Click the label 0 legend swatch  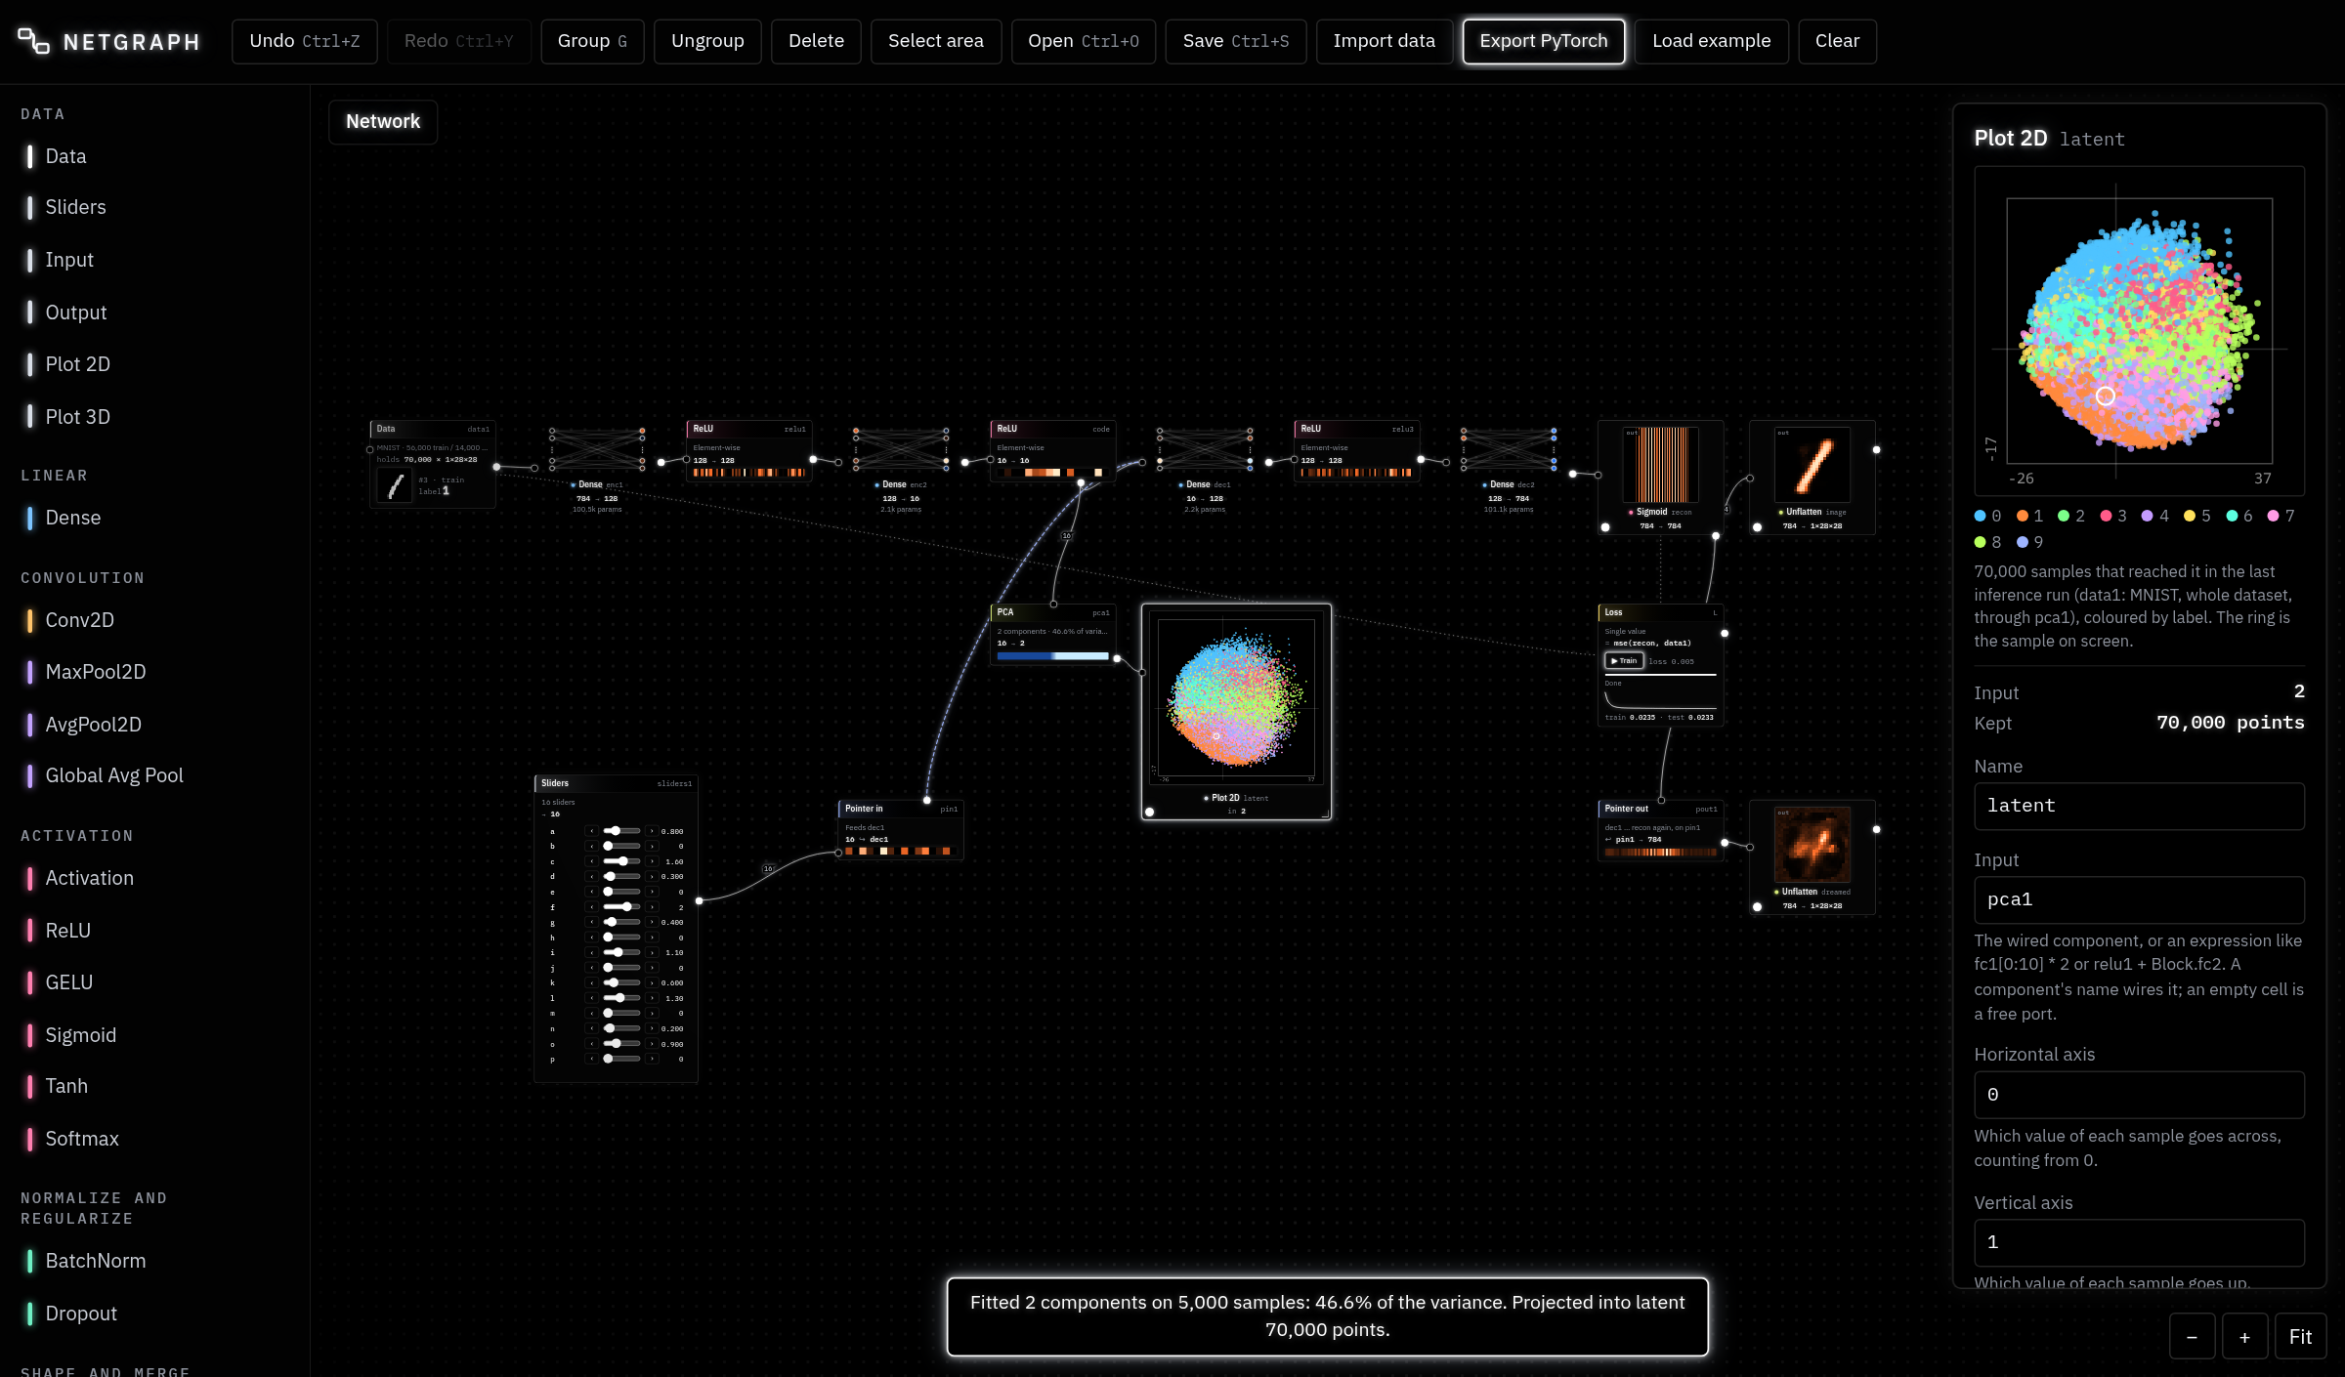point(1981,516)
